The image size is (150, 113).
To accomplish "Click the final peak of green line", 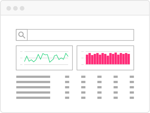I will [66, 53].
